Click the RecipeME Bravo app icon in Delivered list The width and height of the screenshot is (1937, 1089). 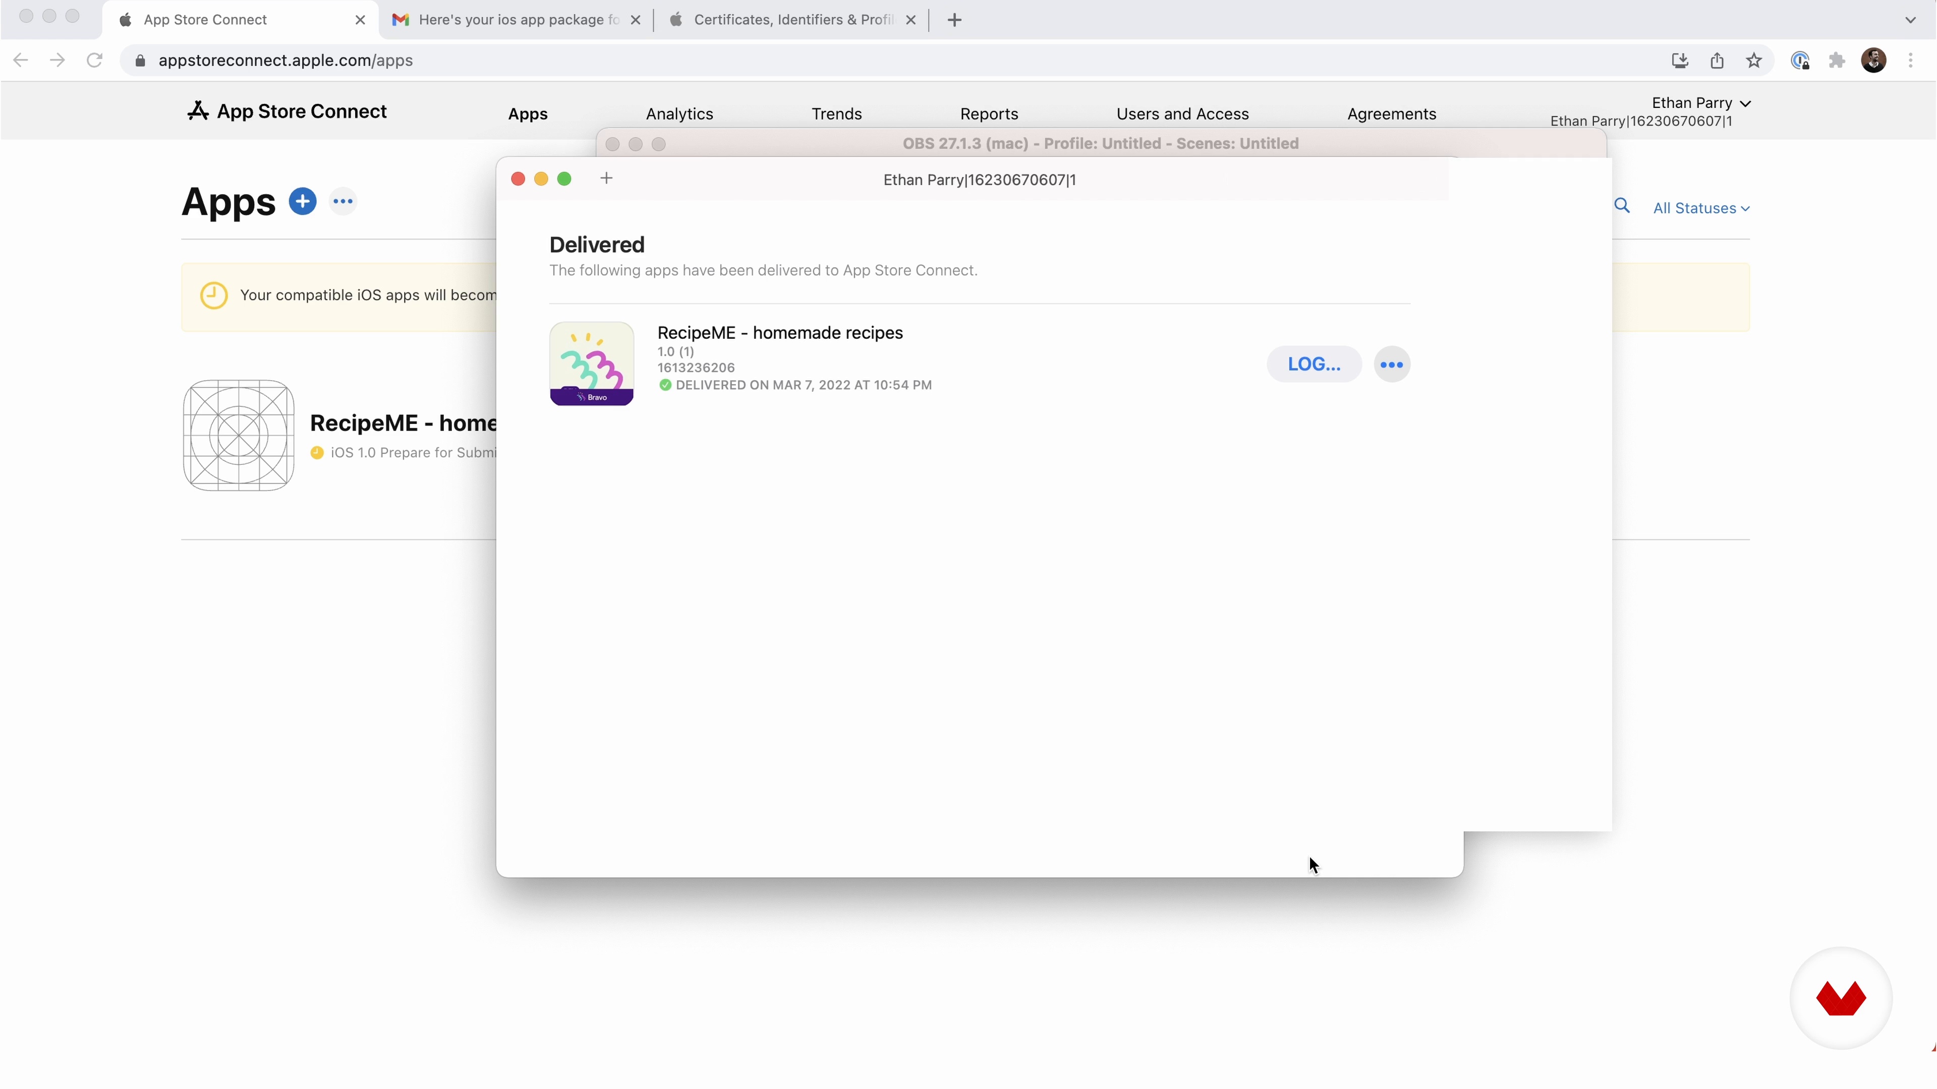(591, 364)
